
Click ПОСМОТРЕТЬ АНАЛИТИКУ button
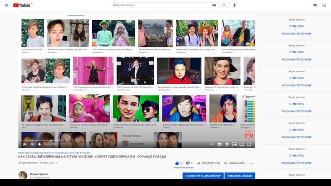click(203, 176)
